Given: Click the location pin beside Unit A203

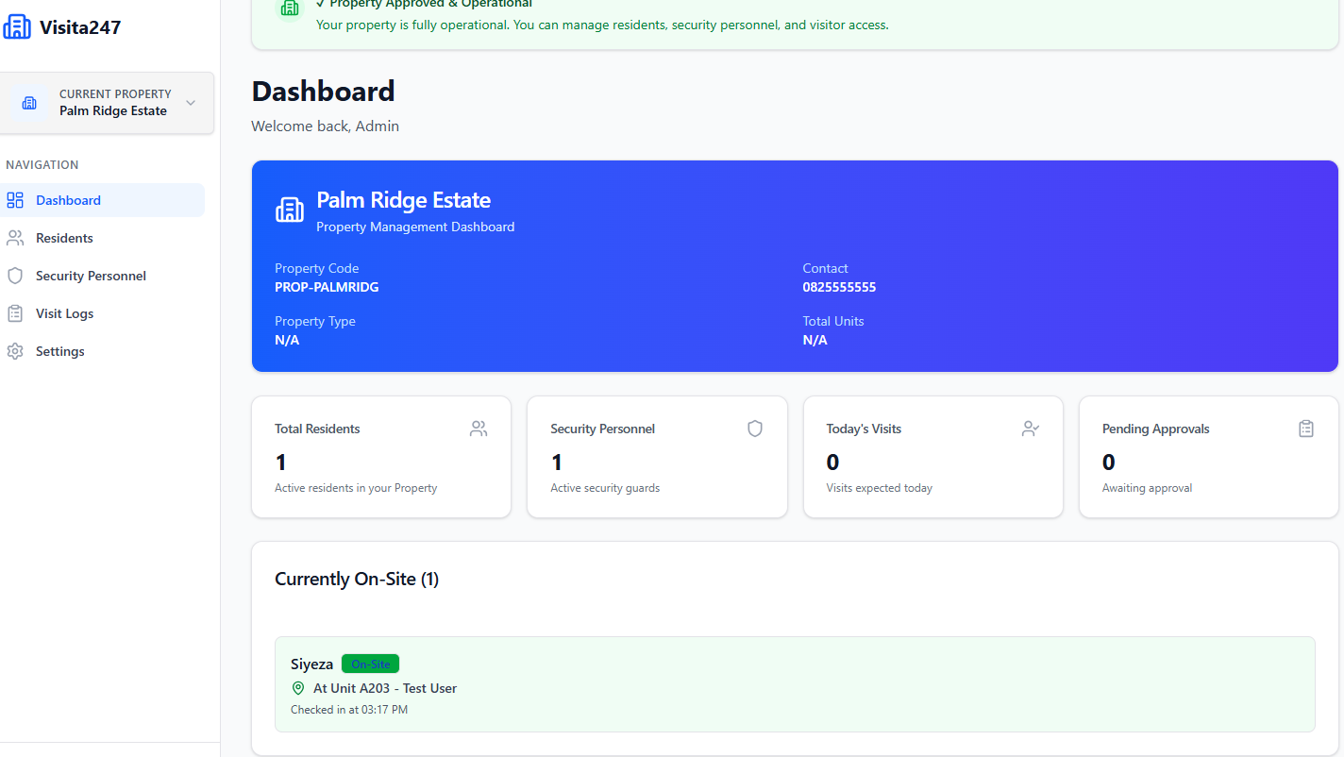Looking at the screenshot, I should (x=298, y=688).
